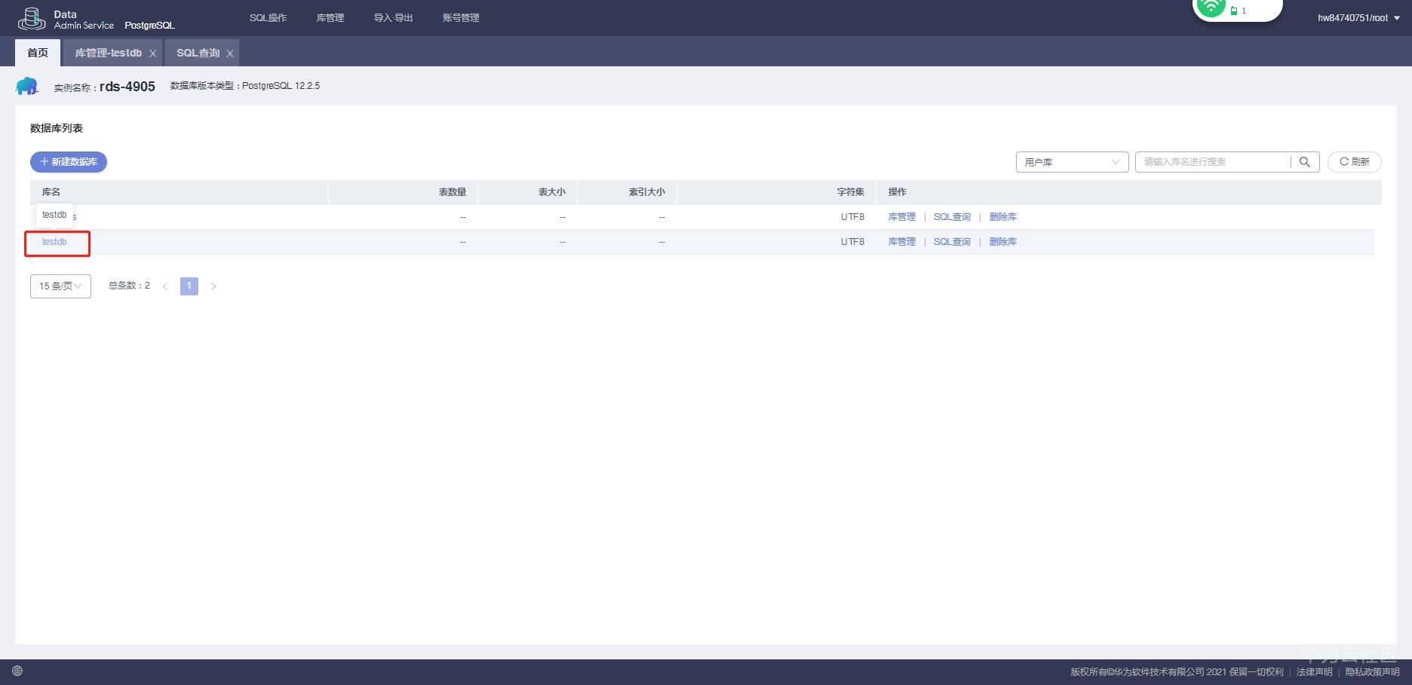This screenshot has height=685, width=1412.
Task: Go to the previous page arrow
Action: [165, 286]
